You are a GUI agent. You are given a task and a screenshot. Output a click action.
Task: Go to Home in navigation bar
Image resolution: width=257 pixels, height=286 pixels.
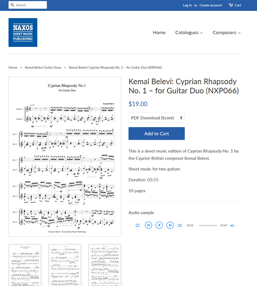(159, 32)
